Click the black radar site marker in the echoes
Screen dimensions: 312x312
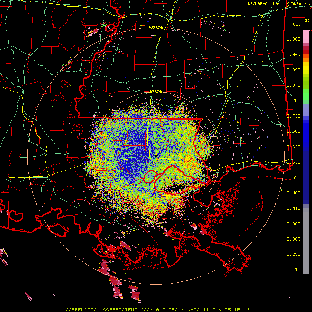[x=156, y=156]
